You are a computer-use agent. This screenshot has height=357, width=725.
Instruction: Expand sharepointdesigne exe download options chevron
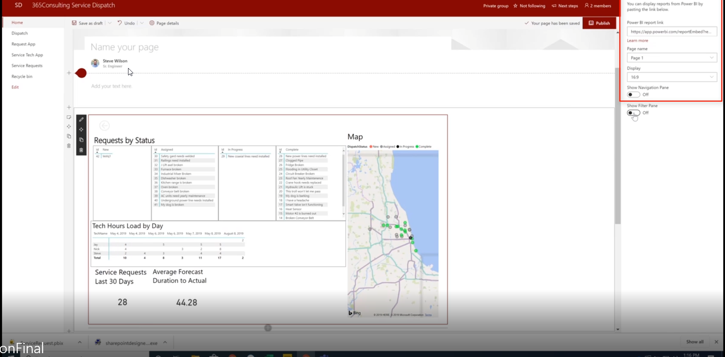165,342
